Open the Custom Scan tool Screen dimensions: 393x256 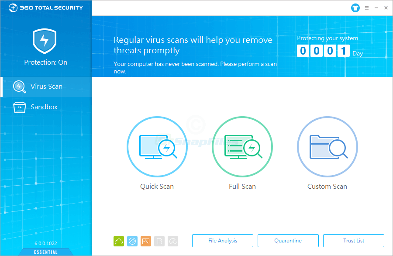tap(327, 147)
